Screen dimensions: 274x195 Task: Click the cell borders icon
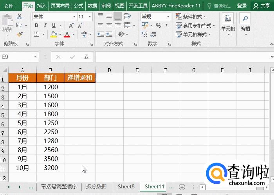tap(36, 34)
